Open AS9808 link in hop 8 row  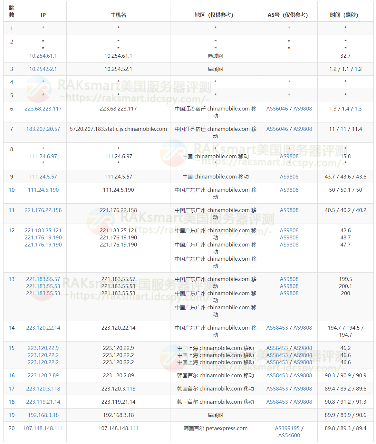289,156
